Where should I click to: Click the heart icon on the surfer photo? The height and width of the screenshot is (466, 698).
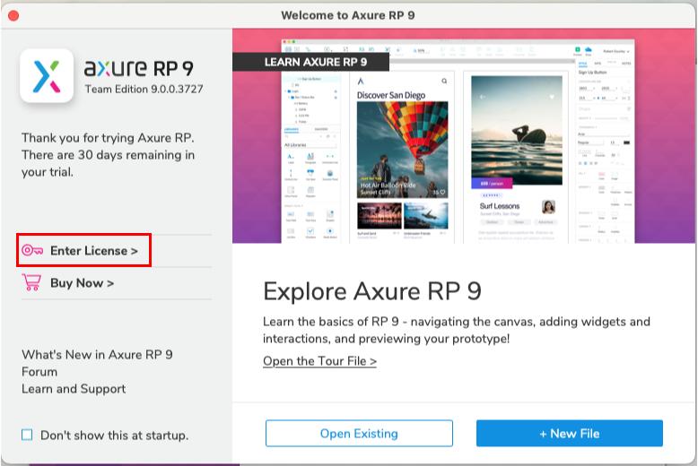tap(553, 96)
